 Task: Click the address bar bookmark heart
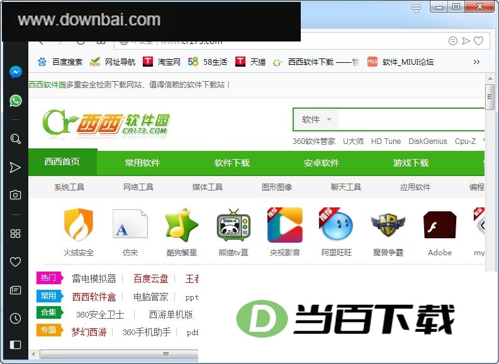479,41
